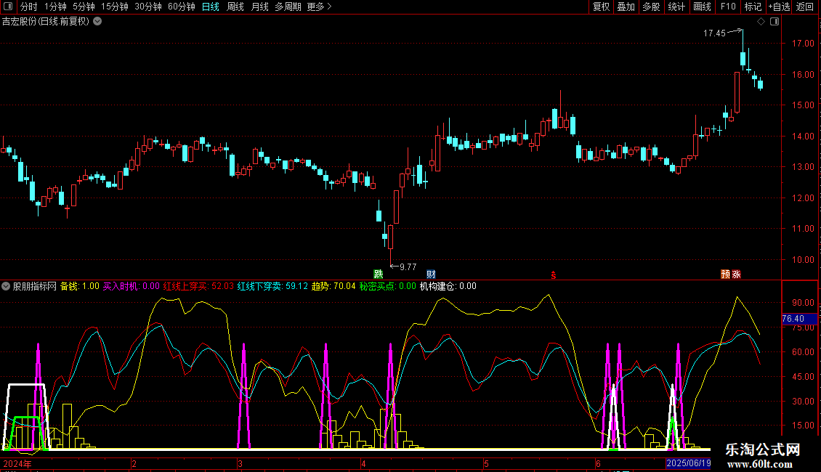Open the 复权 adjustment menu

coord(601,7)
